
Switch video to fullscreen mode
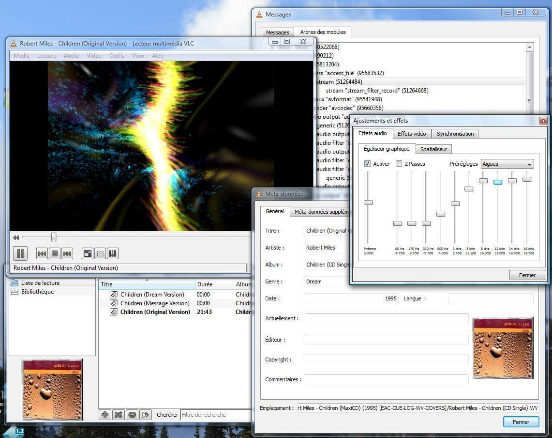pos(88,253)
